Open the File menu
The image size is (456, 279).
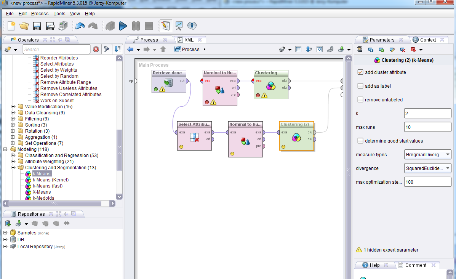tap(10, 14)
